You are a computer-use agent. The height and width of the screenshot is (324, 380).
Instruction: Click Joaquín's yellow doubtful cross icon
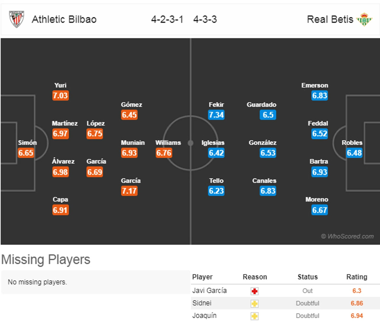tap(255, 316)
